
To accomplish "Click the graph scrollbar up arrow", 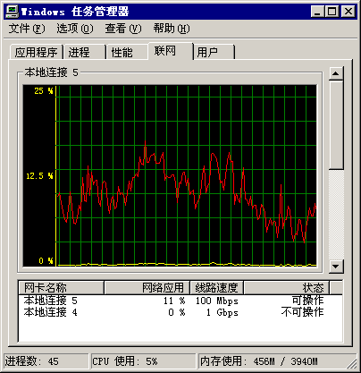I will pos(336,73).
